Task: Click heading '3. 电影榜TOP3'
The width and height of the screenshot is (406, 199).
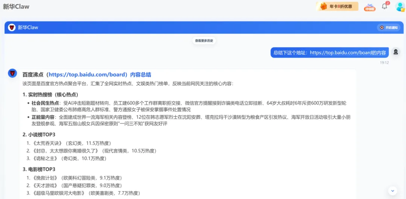Action: click(x=39, y=169)
